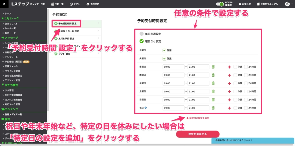Click the X icon in top-left corner
295x146 pixels.
tap(4, 4)
